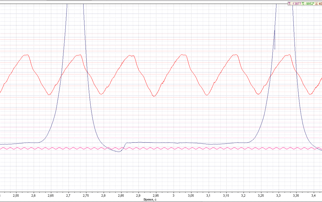Click the 2,65 time axis tick label

click(x=51, y=195)
